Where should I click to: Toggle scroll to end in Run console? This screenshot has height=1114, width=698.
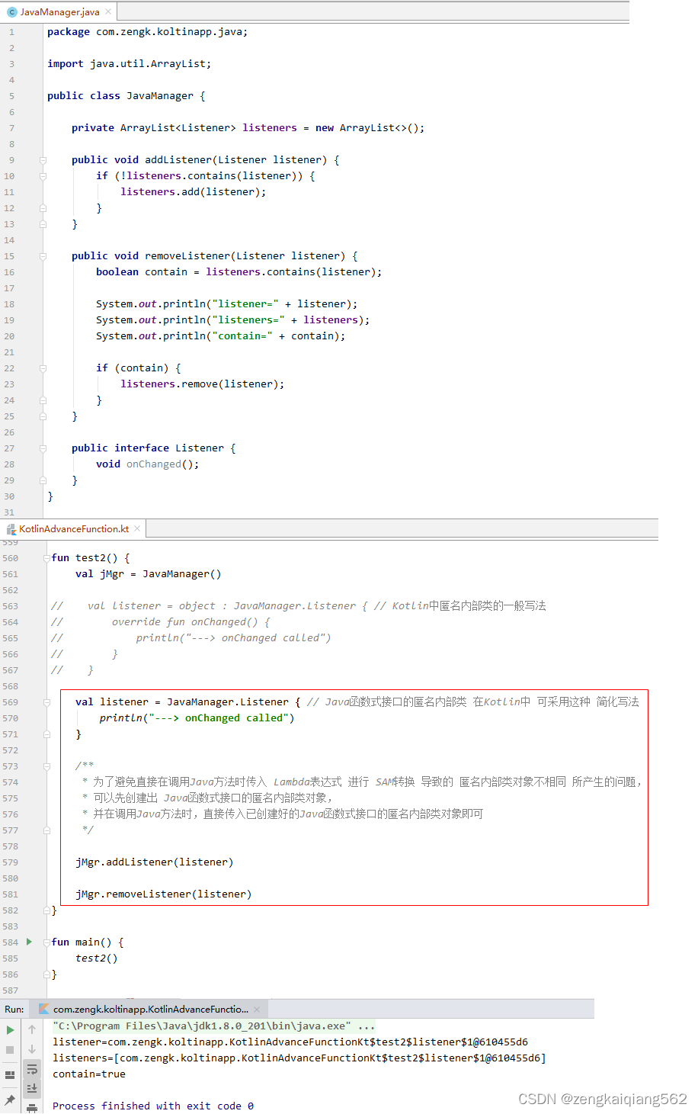pos(32,1088)
